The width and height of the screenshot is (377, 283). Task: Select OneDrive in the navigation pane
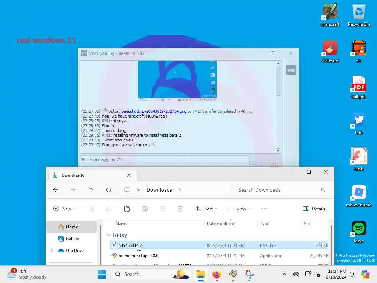pyautogui.click(x=75, y=251)
